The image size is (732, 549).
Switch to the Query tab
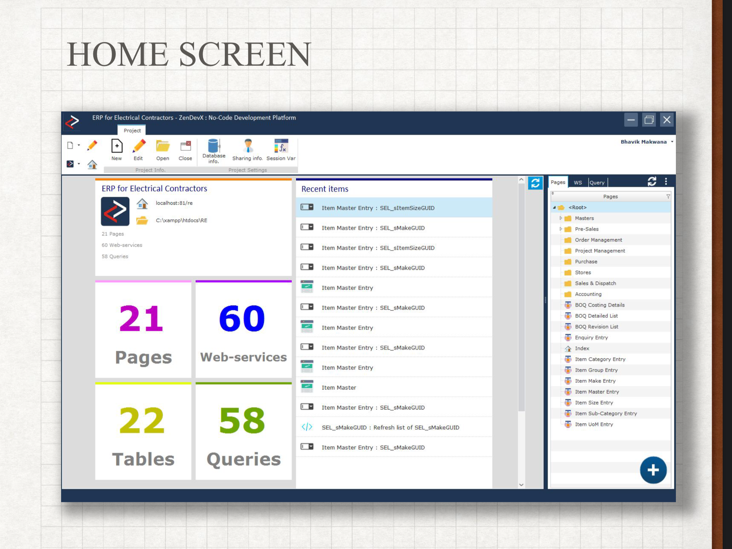[x=597, y=183]
